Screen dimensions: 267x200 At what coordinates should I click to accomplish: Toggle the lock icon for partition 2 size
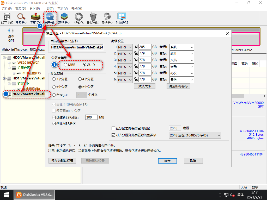point(136,53)
